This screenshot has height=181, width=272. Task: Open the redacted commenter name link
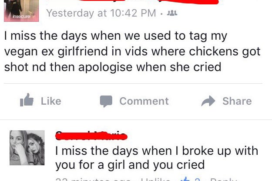[91, 136]
